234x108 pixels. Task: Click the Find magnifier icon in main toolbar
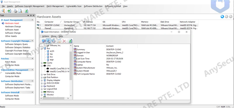click(3, 11)
